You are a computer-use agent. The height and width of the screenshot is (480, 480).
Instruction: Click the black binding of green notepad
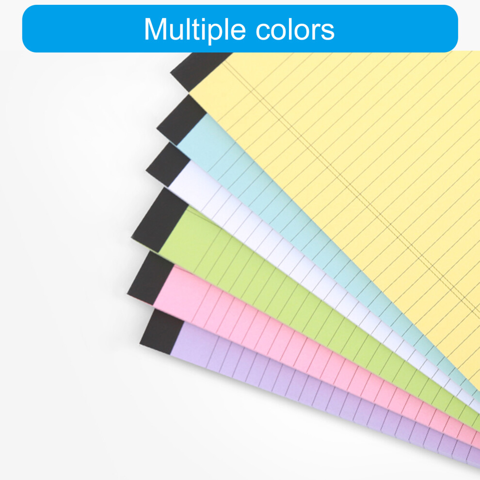(x=159, y=221)
